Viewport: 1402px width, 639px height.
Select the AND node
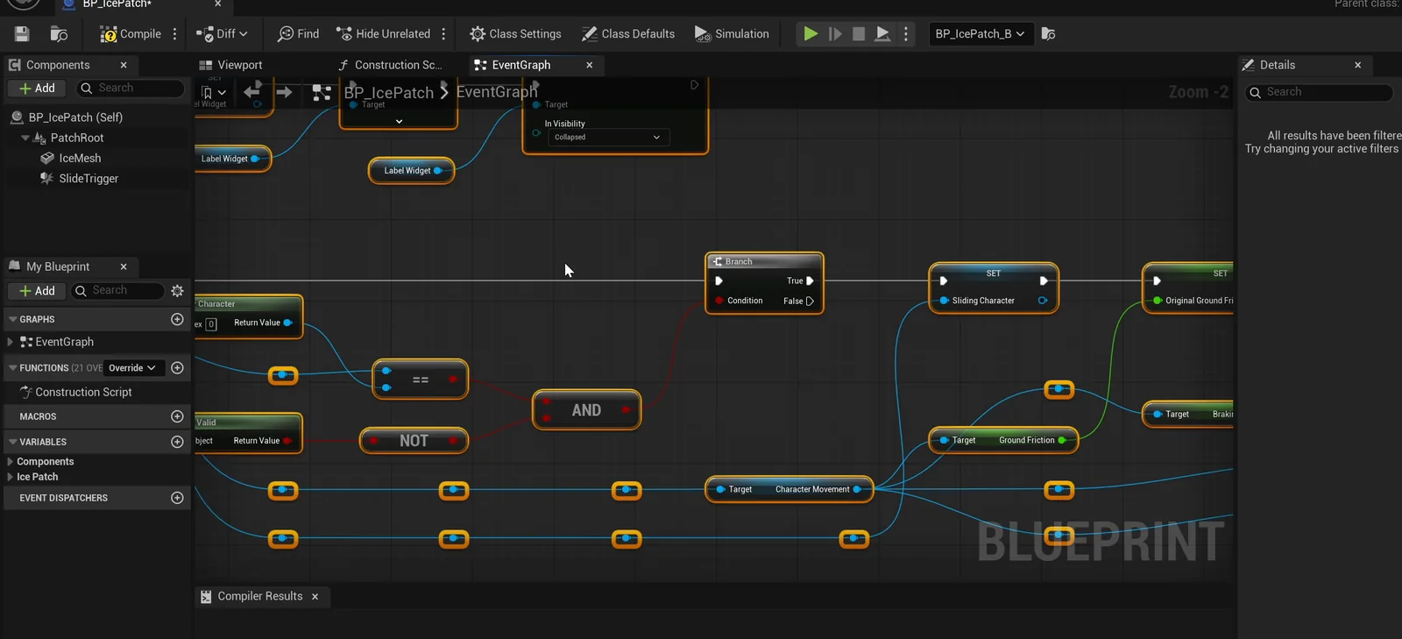point(586,410)
